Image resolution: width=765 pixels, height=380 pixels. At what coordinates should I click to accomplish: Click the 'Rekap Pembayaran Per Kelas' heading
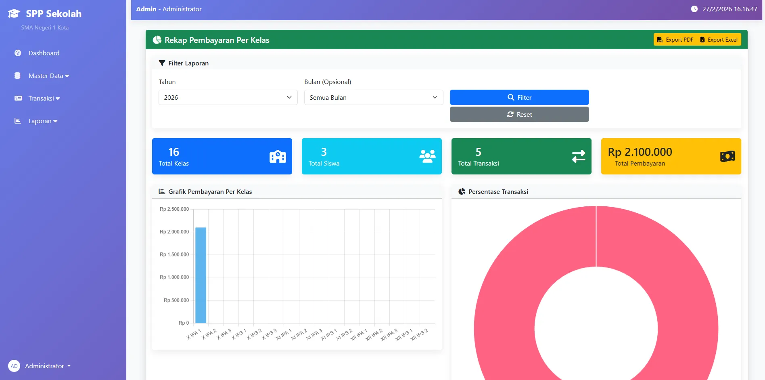click(217, 40)
